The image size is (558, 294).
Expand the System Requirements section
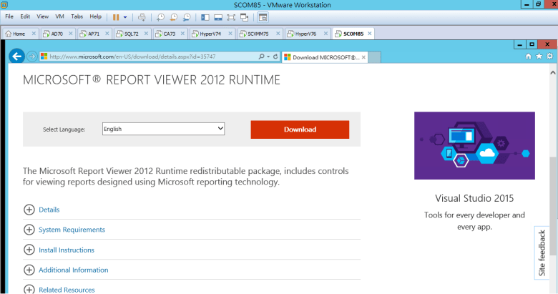29,230
